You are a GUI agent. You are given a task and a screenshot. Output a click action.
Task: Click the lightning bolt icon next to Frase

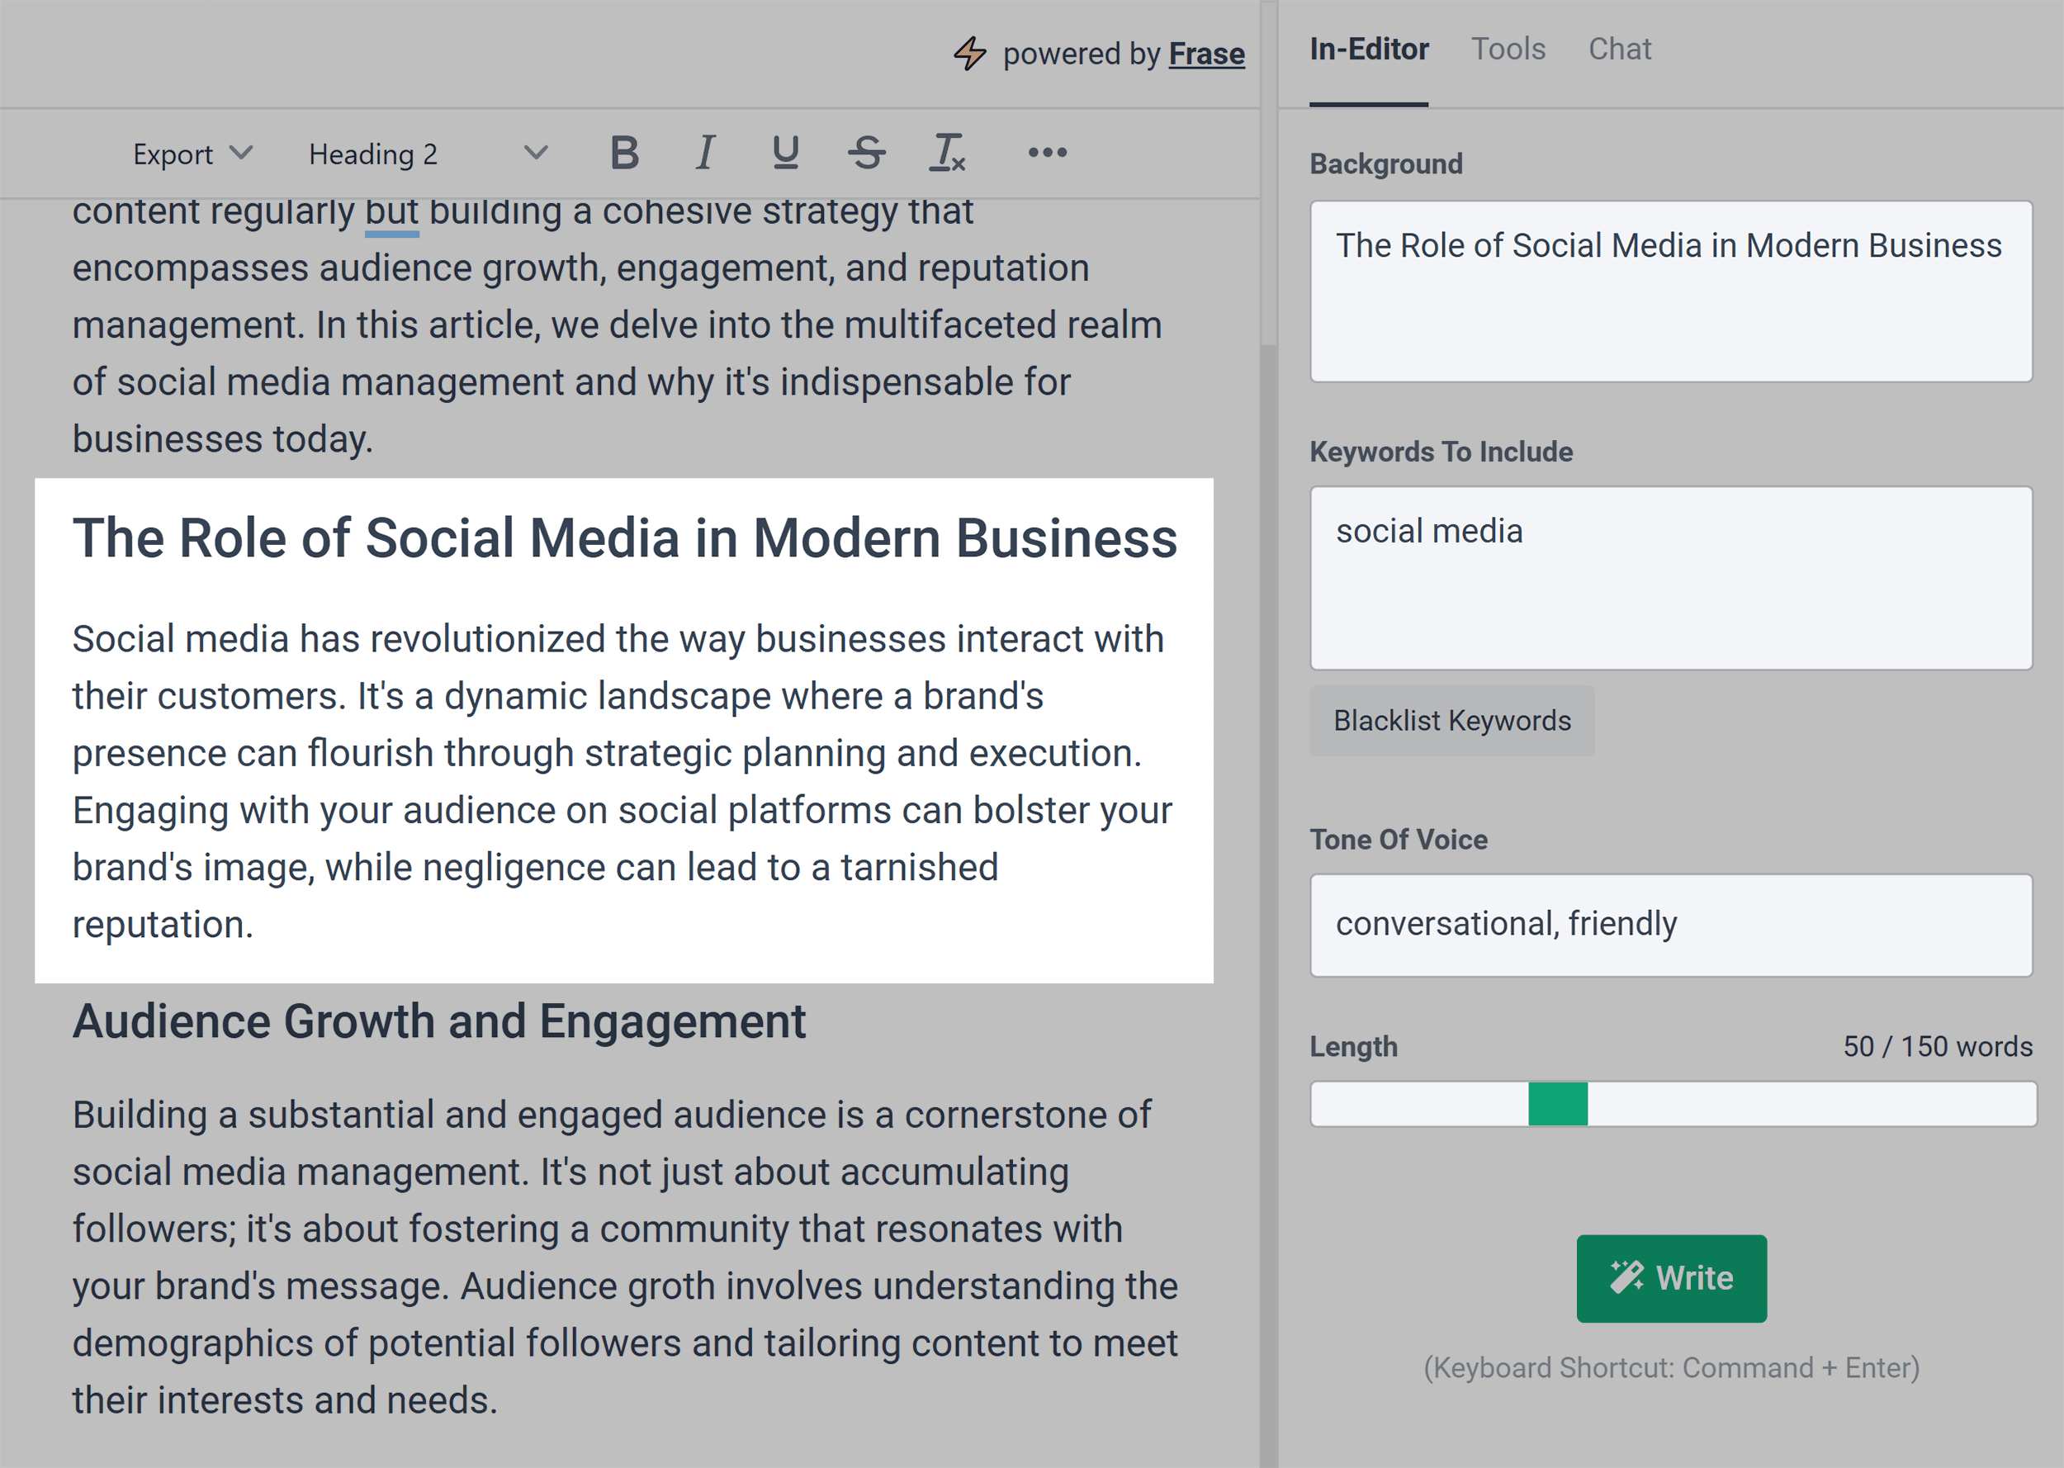point(969,54)
